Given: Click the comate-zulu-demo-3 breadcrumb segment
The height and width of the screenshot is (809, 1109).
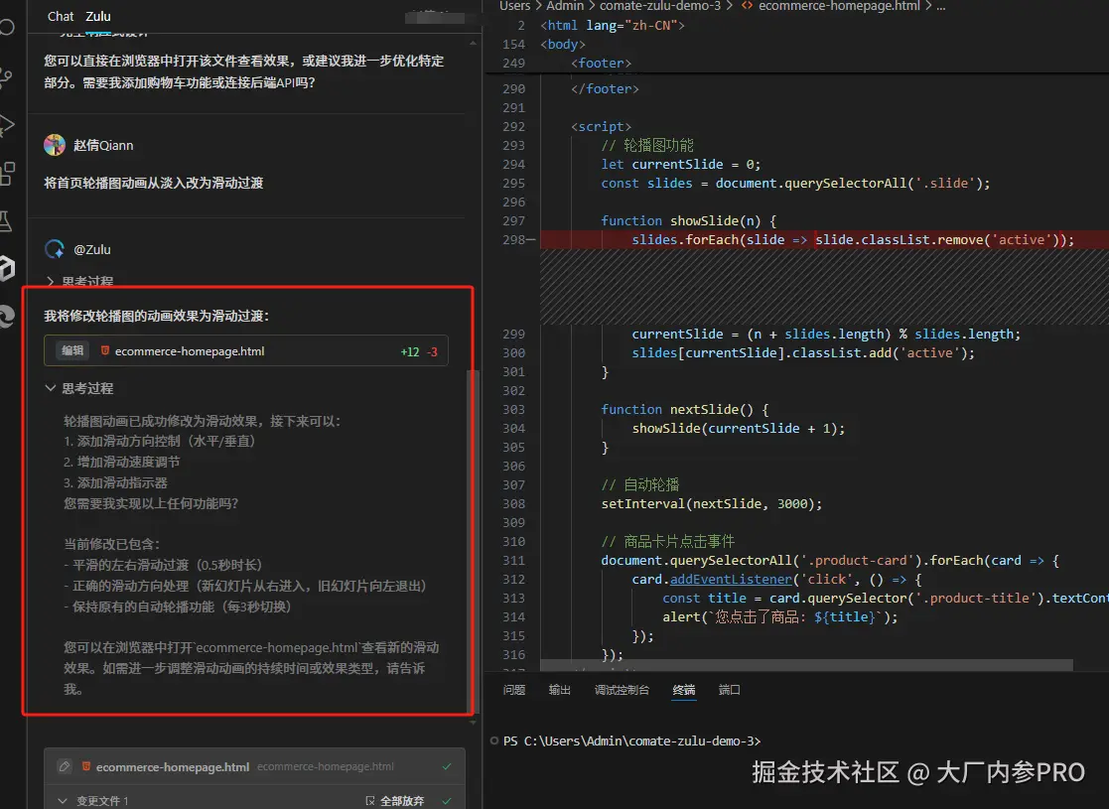Looking at the screenshot, I should (660, 6).
